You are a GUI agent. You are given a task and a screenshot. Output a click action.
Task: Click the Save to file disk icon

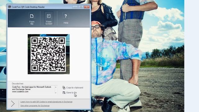64,93
